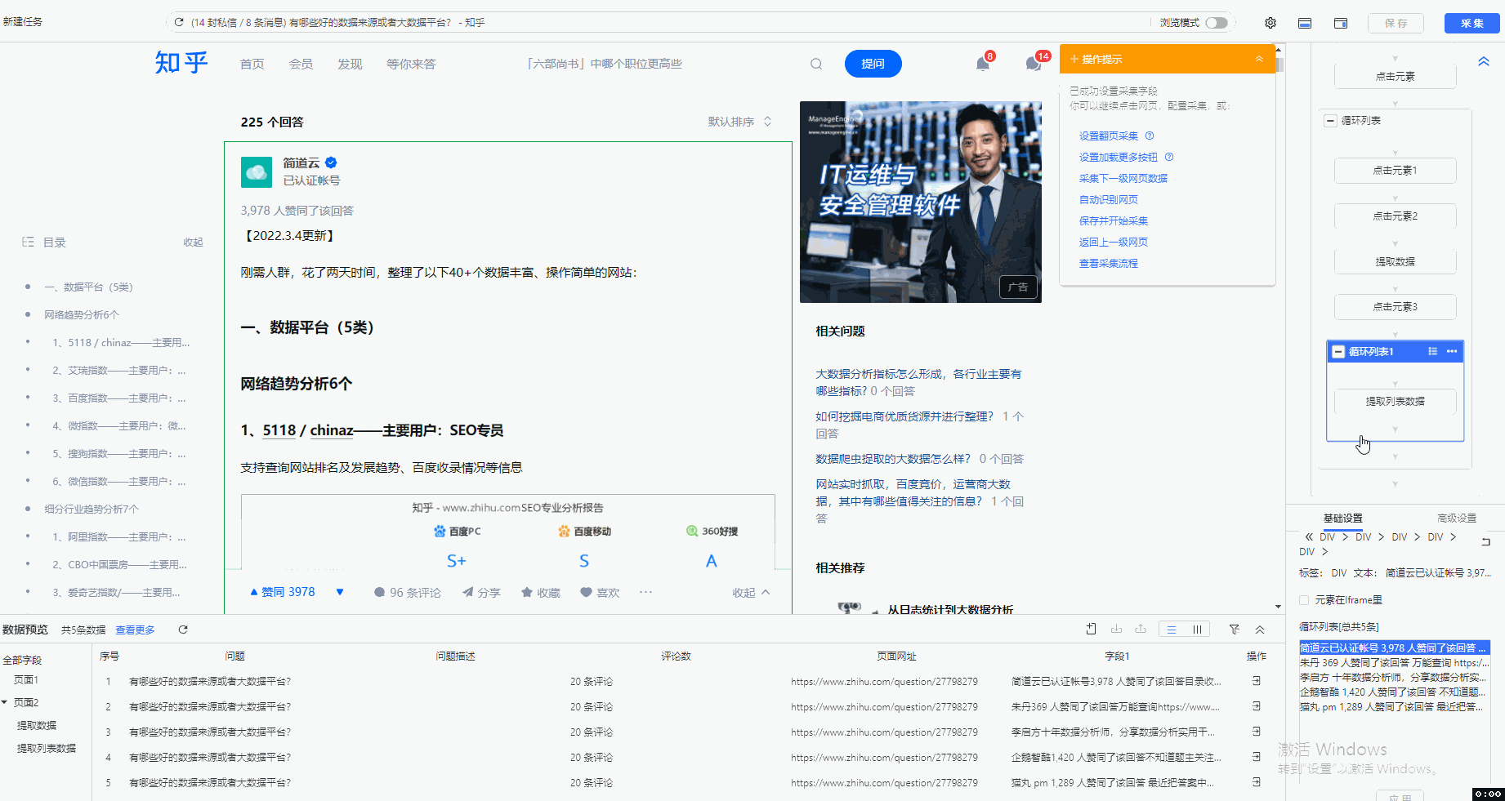Screen dimensions: 1505x801
Task: Open the 默认排序 sort dropdown
Action: pyautogui.click(x=739, y=122)
